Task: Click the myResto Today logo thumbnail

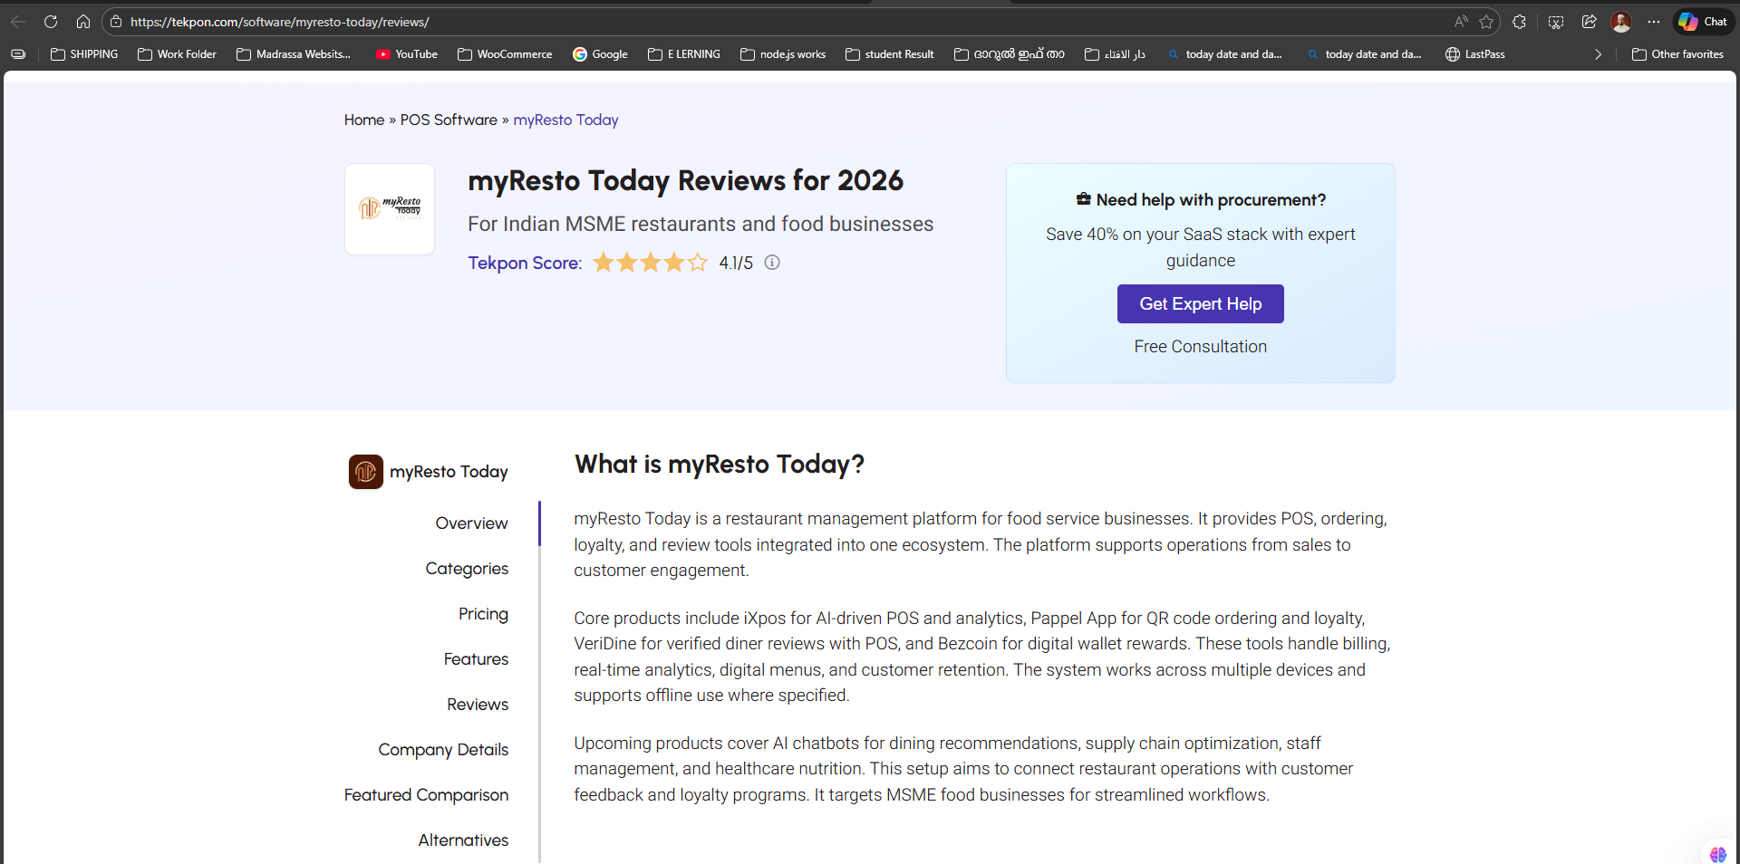Action: pyautogui.click(x=390, y=209)
